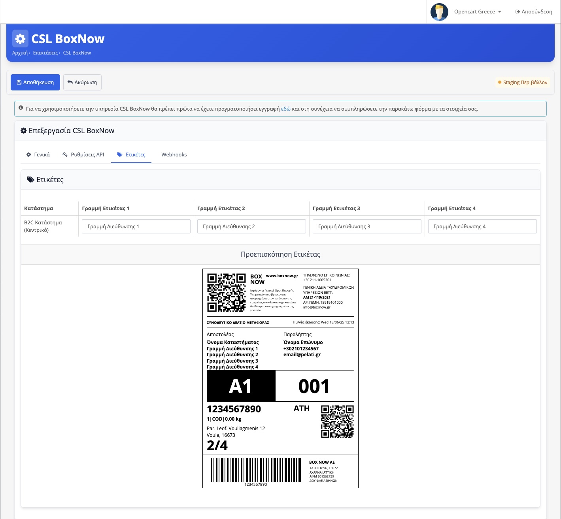Click the info icon in the notice banner
The width and height of the screenshot is (561, 519).
pyautogui.click(x=21, y=108)
